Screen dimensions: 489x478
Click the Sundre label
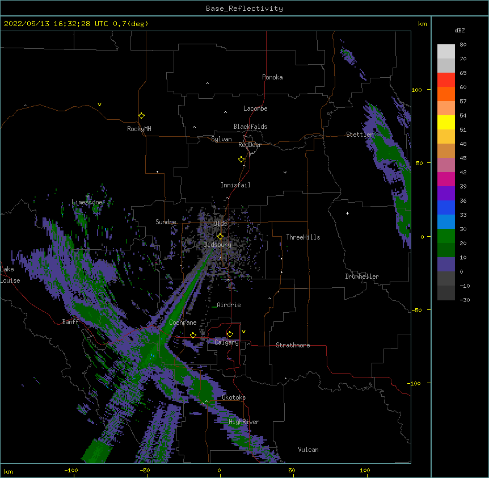[x=166, y=222]
